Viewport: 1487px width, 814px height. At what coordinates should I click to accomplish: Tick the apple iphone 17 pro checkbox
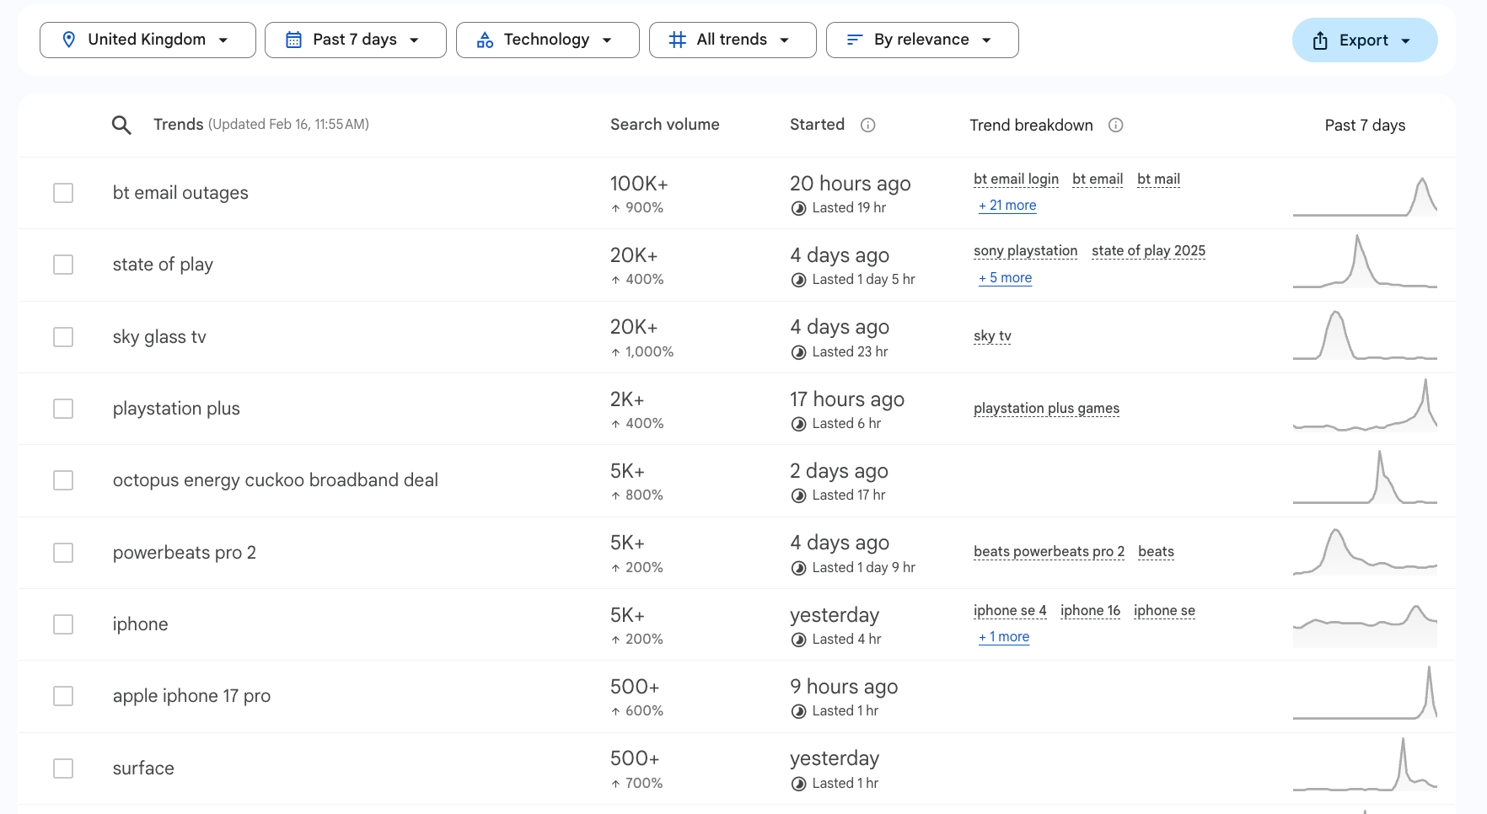[63, 696]
